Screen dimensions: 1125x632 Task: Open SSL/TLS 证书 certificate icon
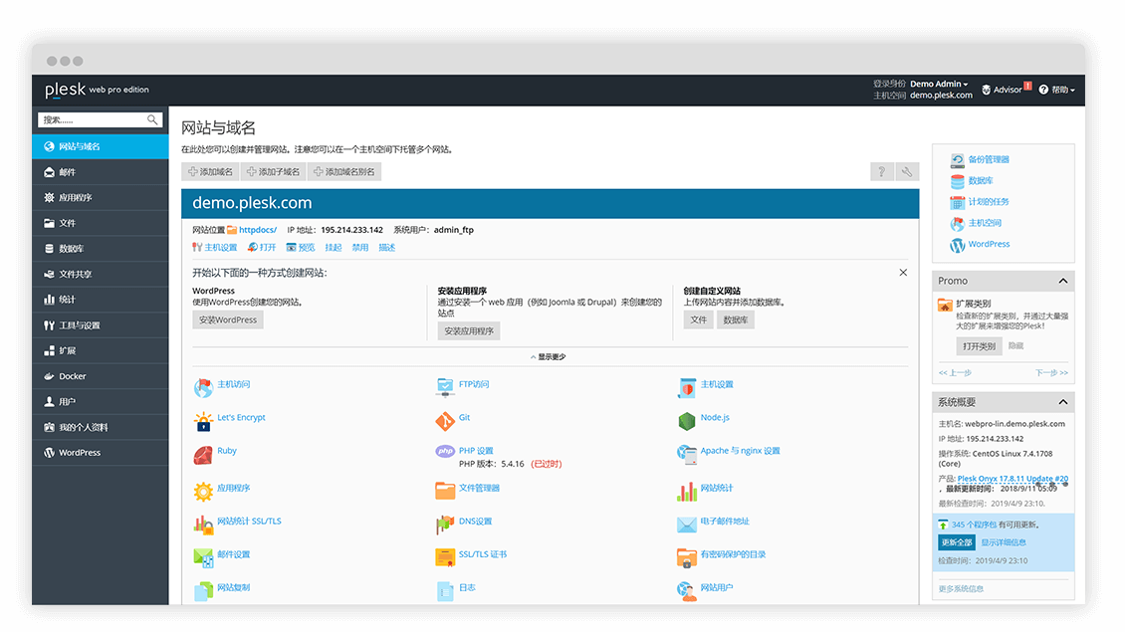coord(445,557)
